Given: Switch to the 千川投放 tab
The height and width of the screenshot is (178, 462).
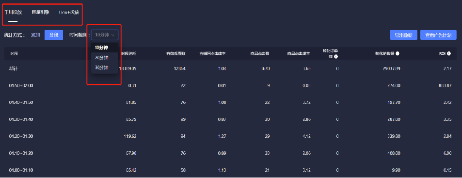Looking at the screenshot, I should (x=13, y=13).
